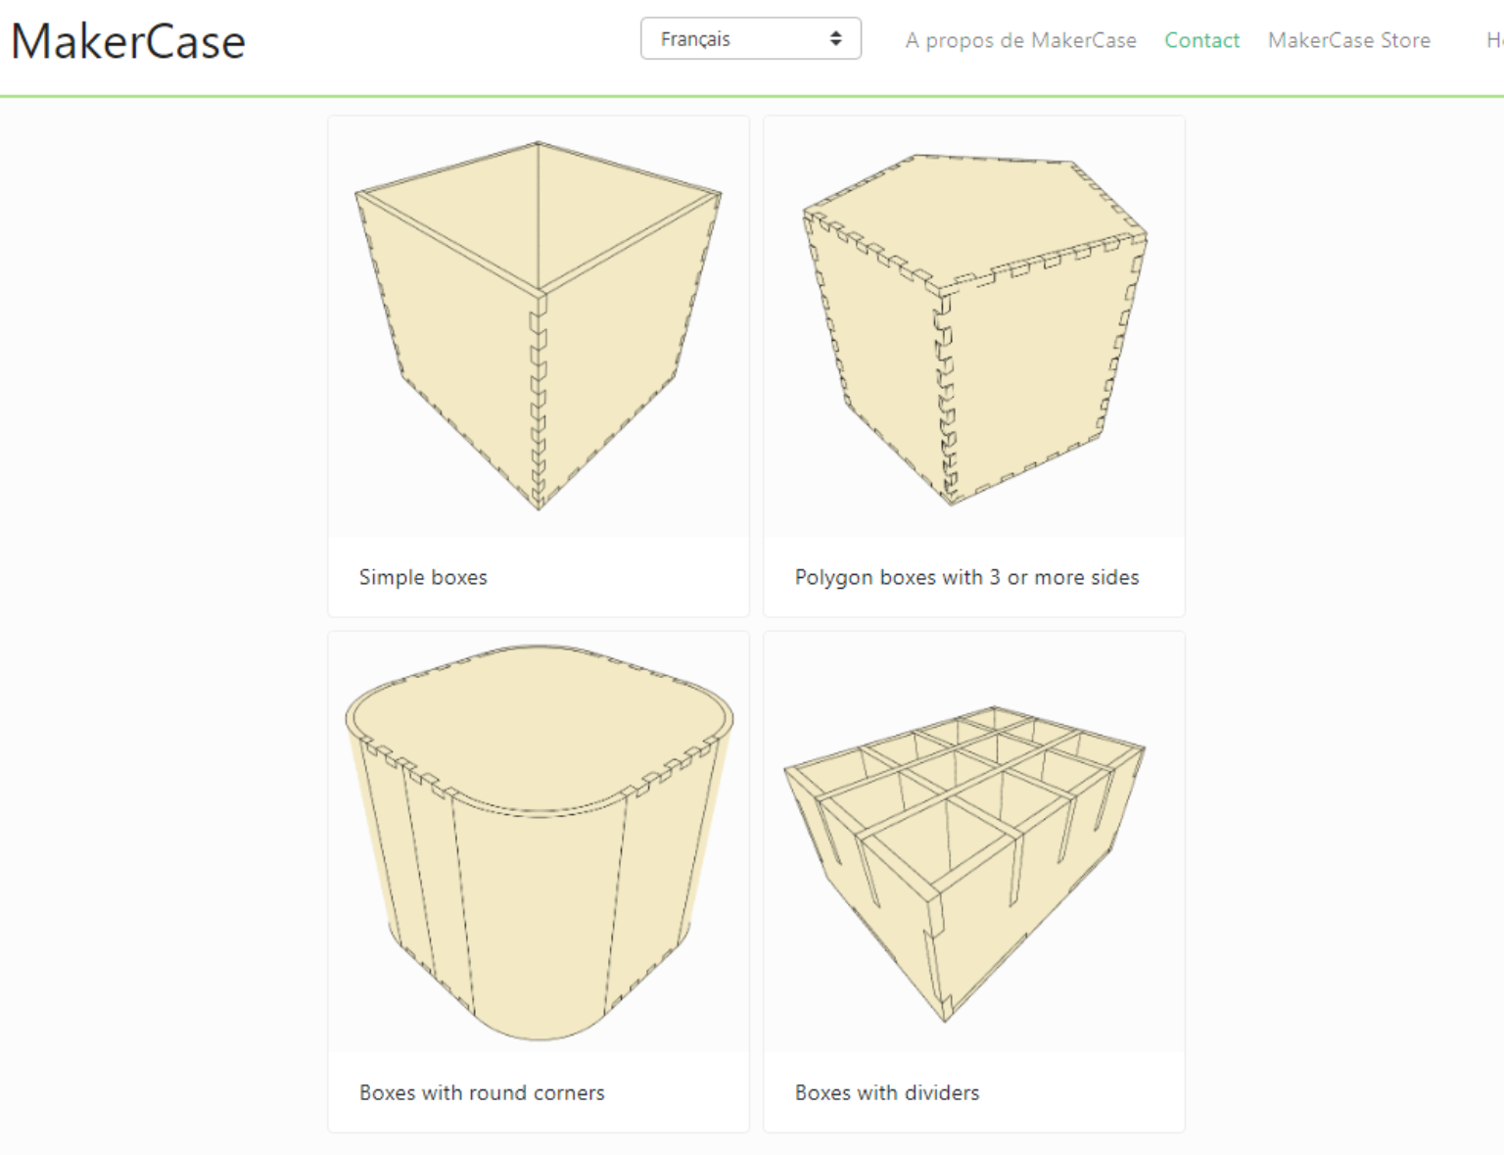This screenshot has height=1155, width=1504.
Task: Open the "A propos de MakerCase" page
Action: pyautogui.click(x=1021, y=40)
